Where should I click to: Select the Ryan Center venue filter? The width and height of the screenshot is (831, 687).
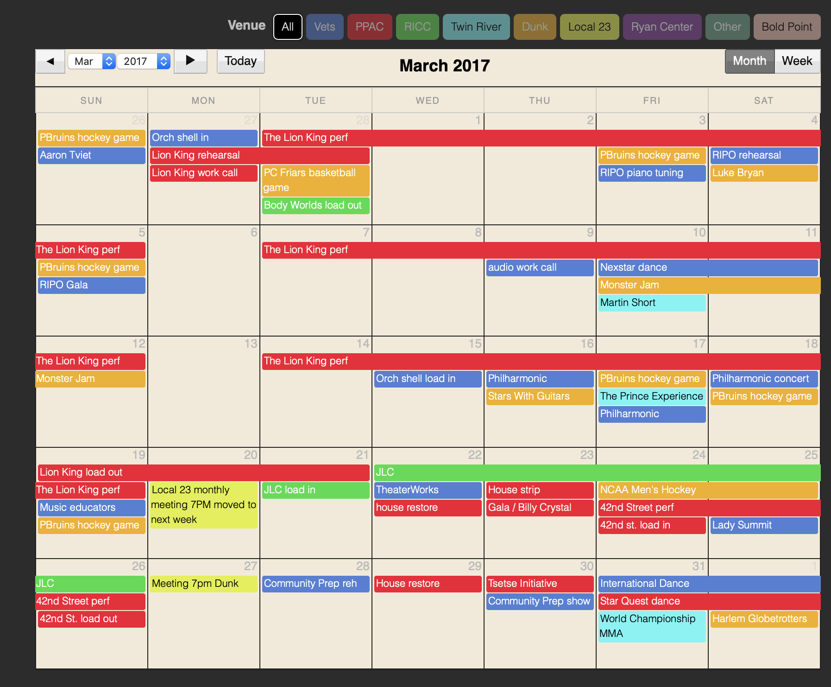click(661, 27)
